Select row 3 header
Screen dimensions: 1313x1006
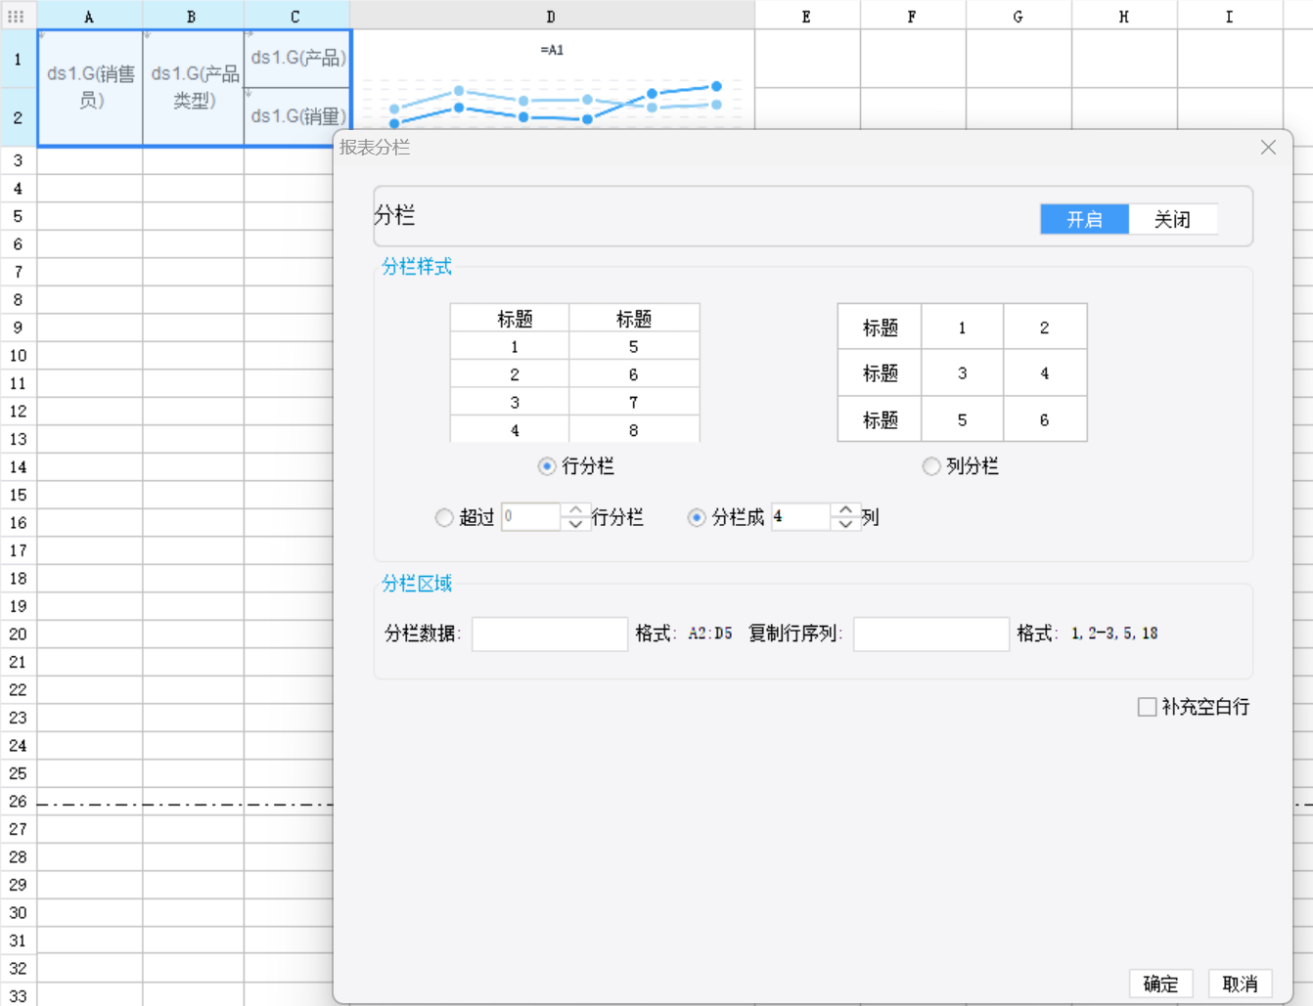(18, 160)
